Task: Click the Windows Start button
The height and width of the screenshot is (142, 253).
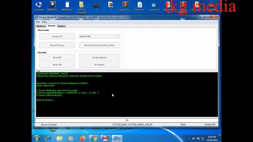Action: (x=37, y=138)
